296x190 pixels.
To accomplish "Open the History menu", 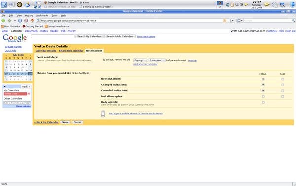I will 29,16.
